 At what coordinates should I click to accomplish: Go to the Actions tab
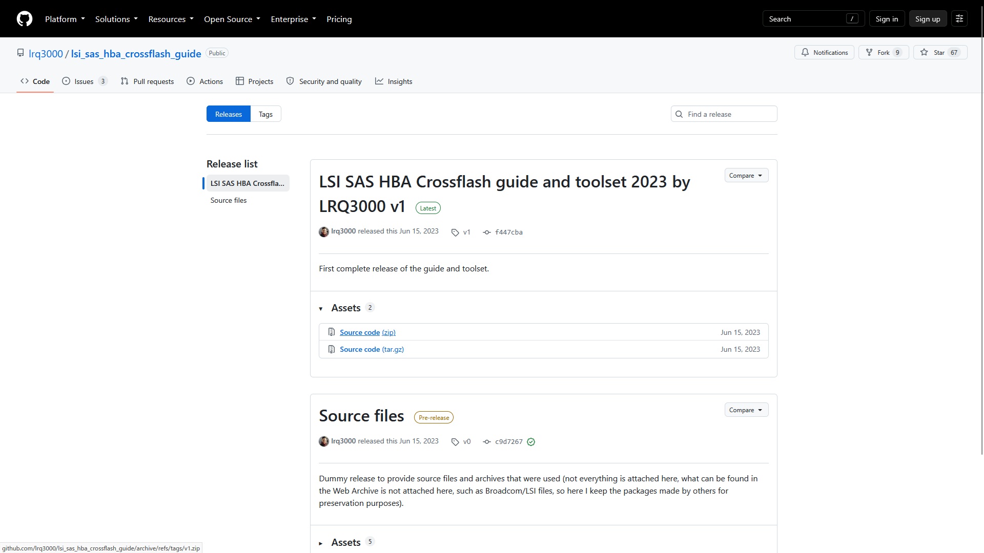[205, 81]
